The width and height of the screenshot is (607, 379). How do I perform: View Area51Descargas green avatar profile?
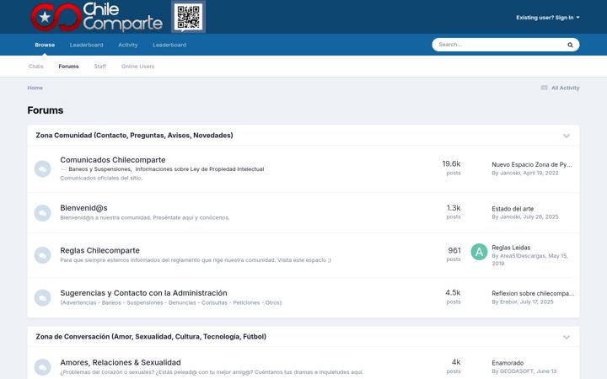click(479, 252)
